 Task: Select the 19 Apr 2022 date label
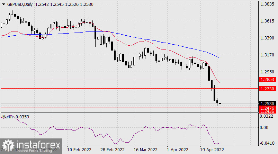[212, 150]
